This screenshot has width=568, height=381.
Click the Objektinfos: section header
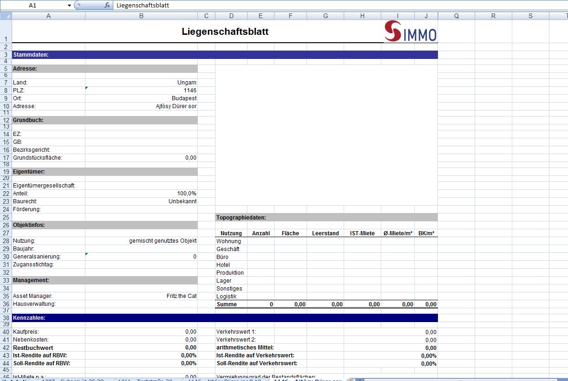pos(105,225)
